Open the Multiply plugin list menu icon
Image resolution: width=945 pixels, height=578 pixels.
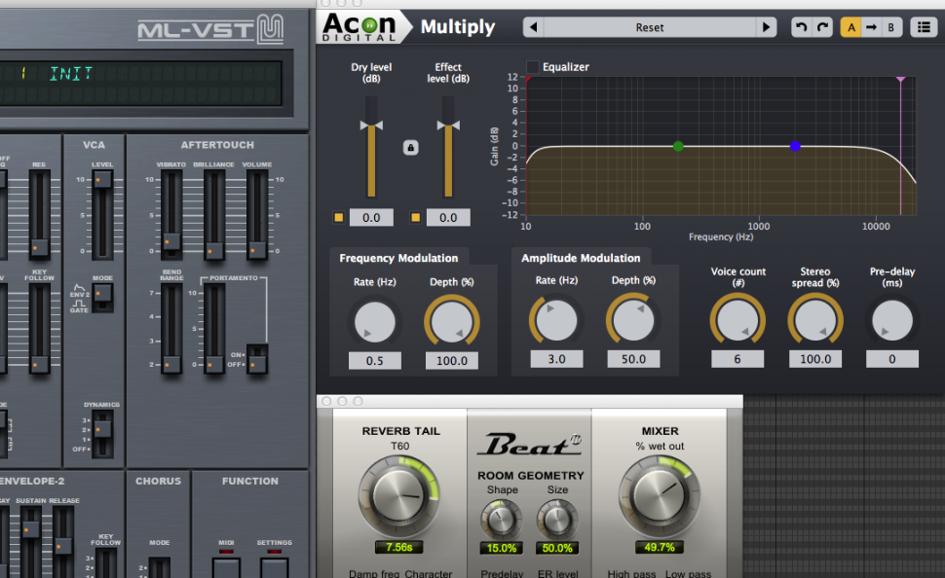[922, 27]
